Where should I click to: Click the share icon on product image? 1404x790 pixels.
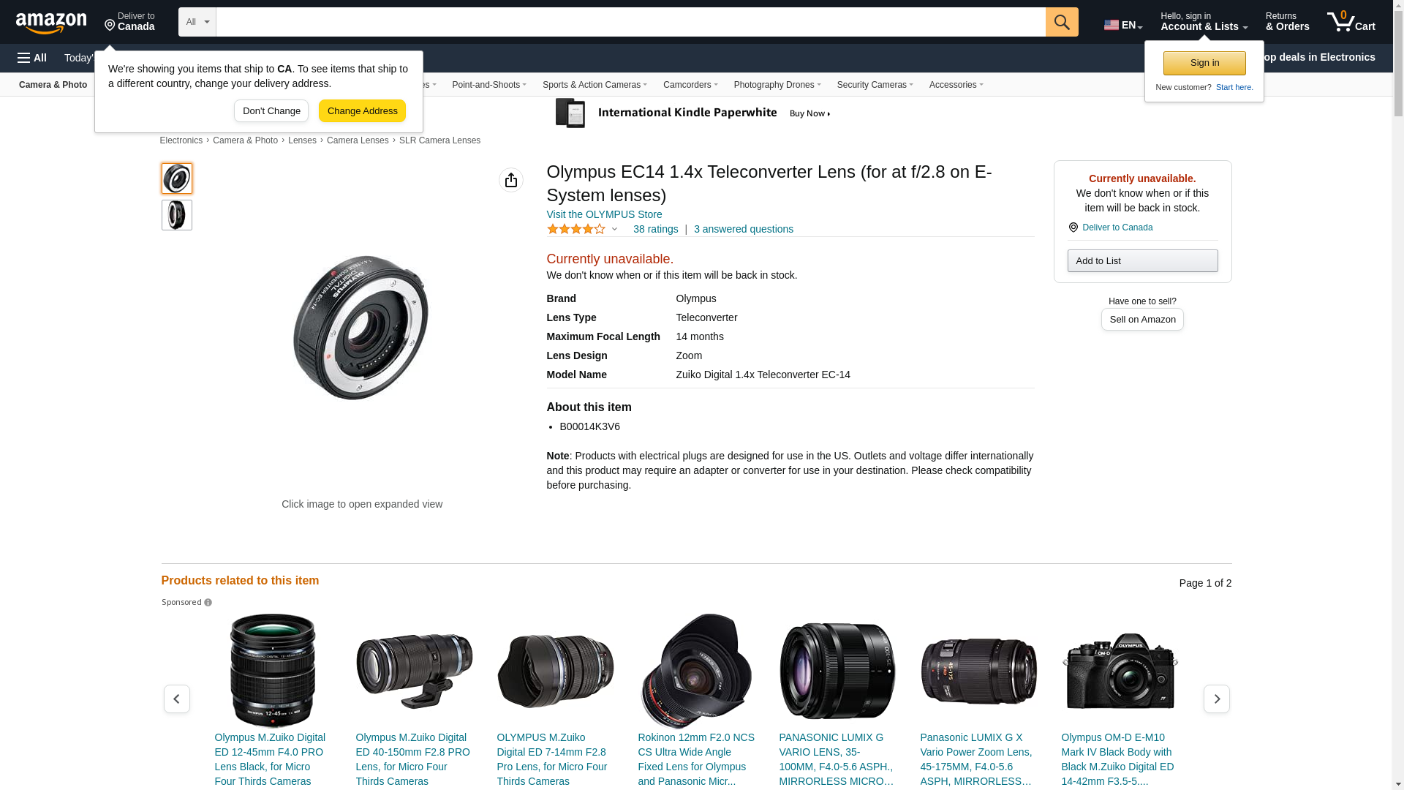511,180
